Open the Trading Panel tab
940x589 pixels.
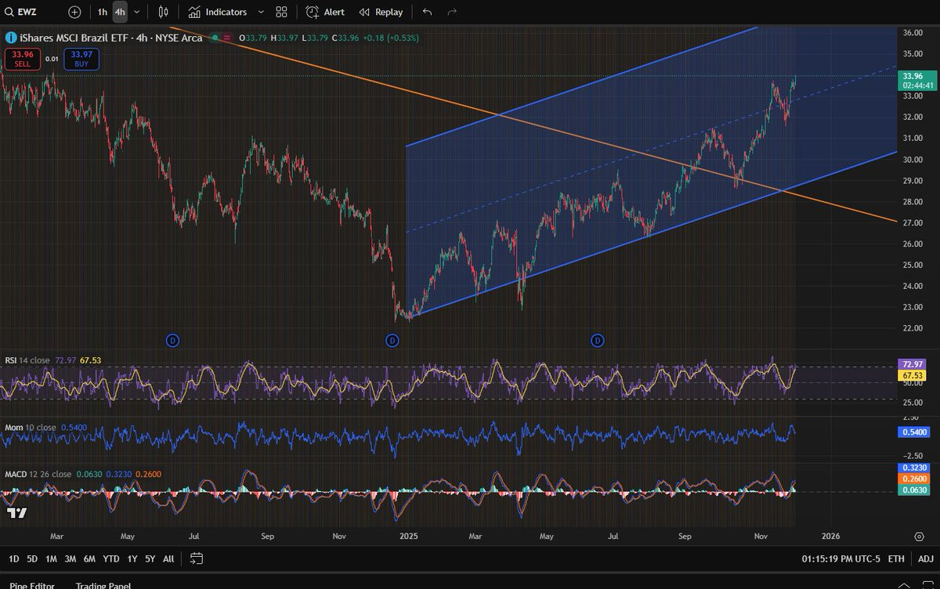coord(103,584)
